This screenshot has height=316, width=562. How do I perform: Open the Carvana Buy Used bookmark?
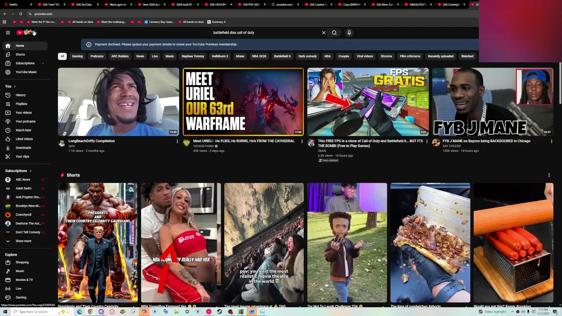(159, 22)
